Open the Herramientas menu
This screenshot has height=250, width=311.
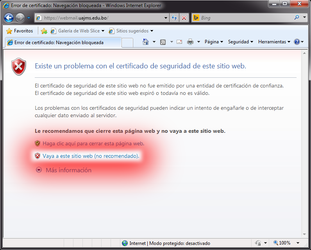274,42
